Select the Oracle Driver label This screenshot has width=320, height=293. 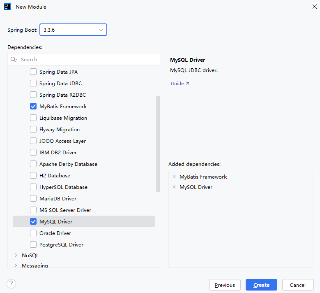tap(55, 233)
